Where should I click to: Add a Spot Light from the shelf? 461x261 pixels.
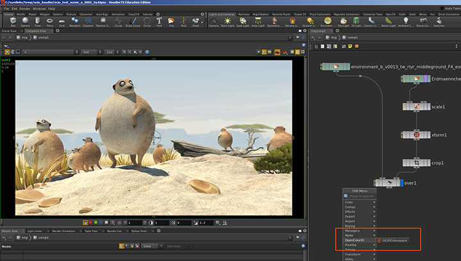point(243,22)
